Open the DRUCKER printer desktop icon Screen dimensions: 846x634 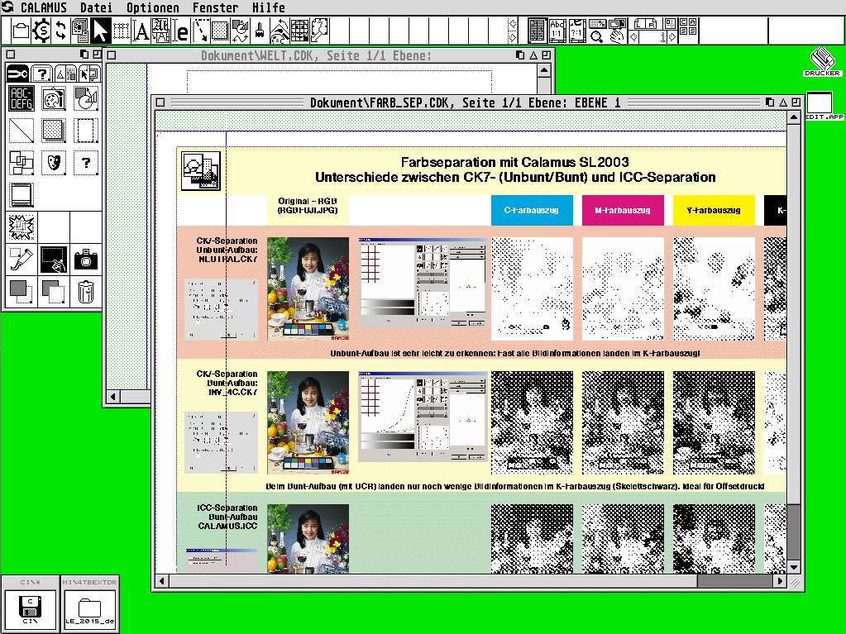822,62
